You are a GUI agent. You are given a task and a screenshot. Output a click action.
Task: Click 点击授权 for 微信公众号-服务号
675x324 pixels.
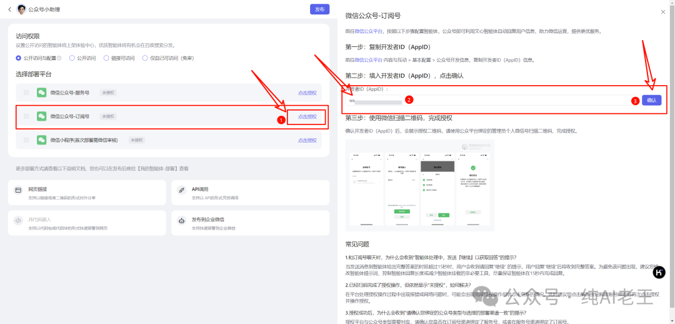307,93
